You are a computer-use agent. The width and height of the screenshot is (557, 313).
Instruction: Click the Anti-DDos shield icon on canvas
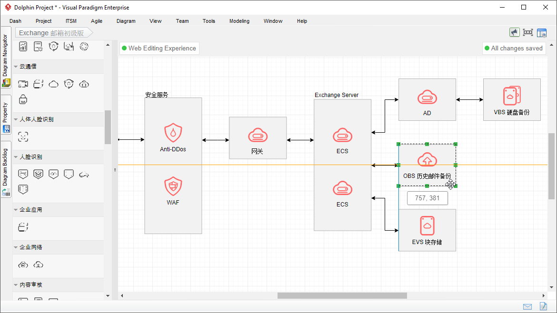coord(173,133)
